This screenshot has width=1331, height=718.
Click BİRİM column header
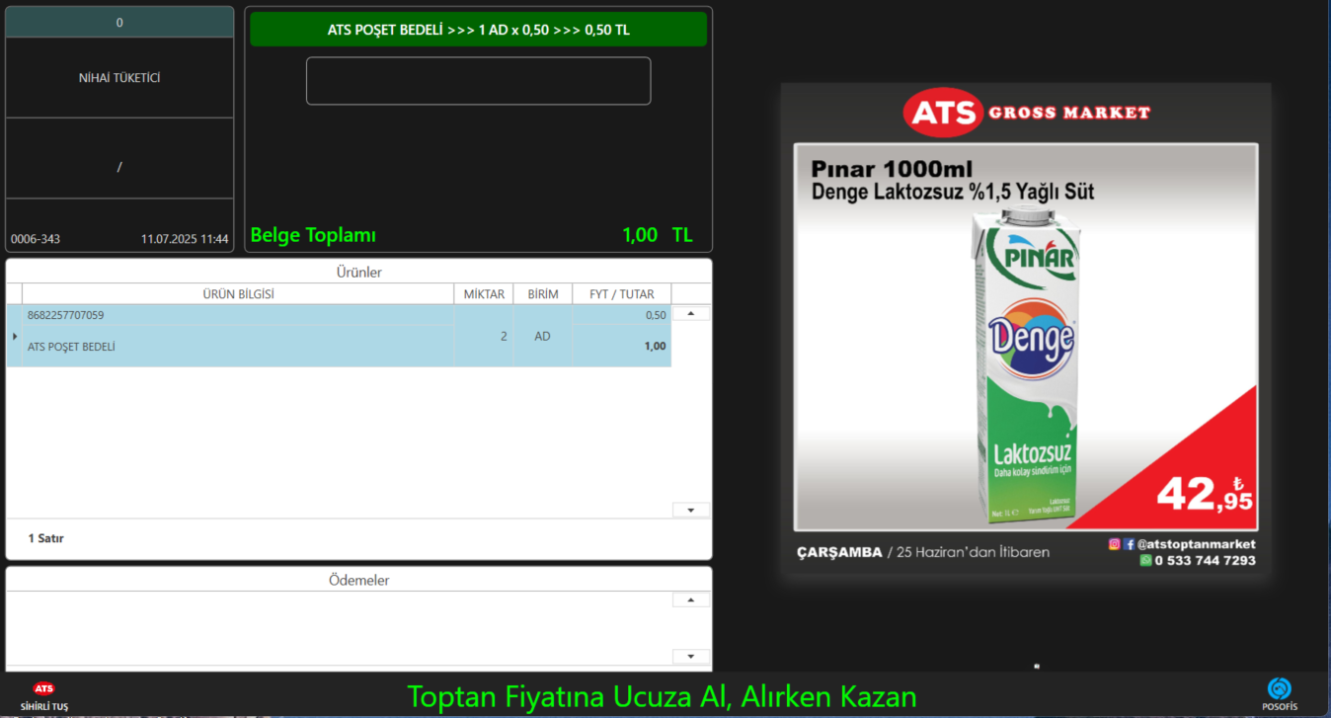pyautogui.click(x=543, y=294)
